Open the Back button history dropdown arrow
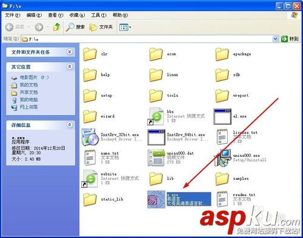Viewport: 303px width, 238px height. pos(28,27)
